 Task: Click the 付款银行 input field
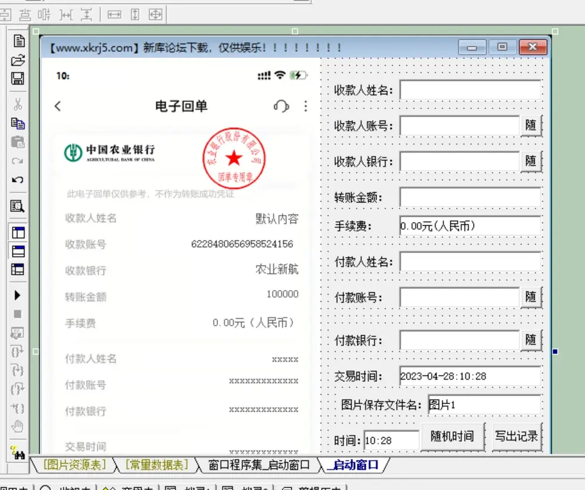(460, 340)
